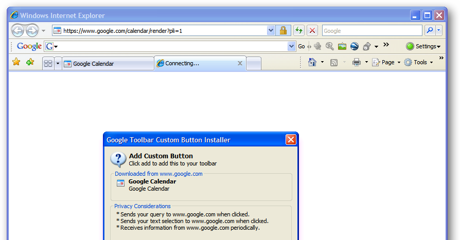This screenshot has height=240, width=460.
Task: Minimize the Internet Explorer window
Action: 415,15
